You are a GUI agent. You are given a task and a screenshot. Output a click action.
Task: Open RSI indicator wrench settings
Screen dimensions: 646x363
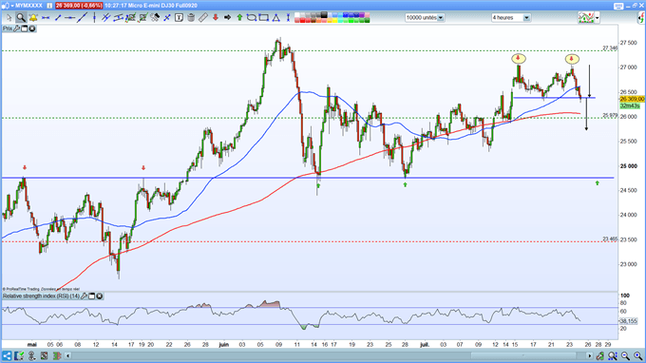pyautogui.click(x=84, y=296)
